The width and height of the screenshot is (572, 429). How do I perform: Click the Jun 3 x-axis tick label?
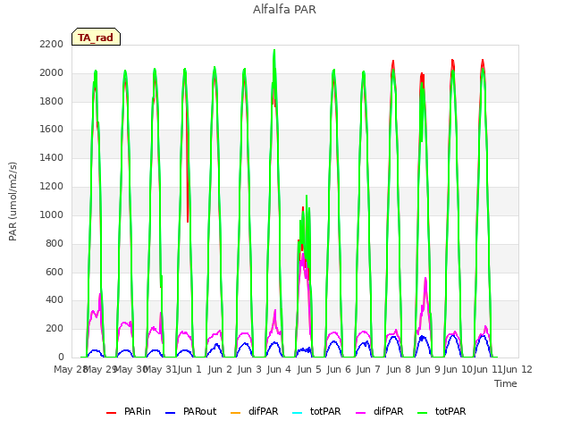click(249, 369)
